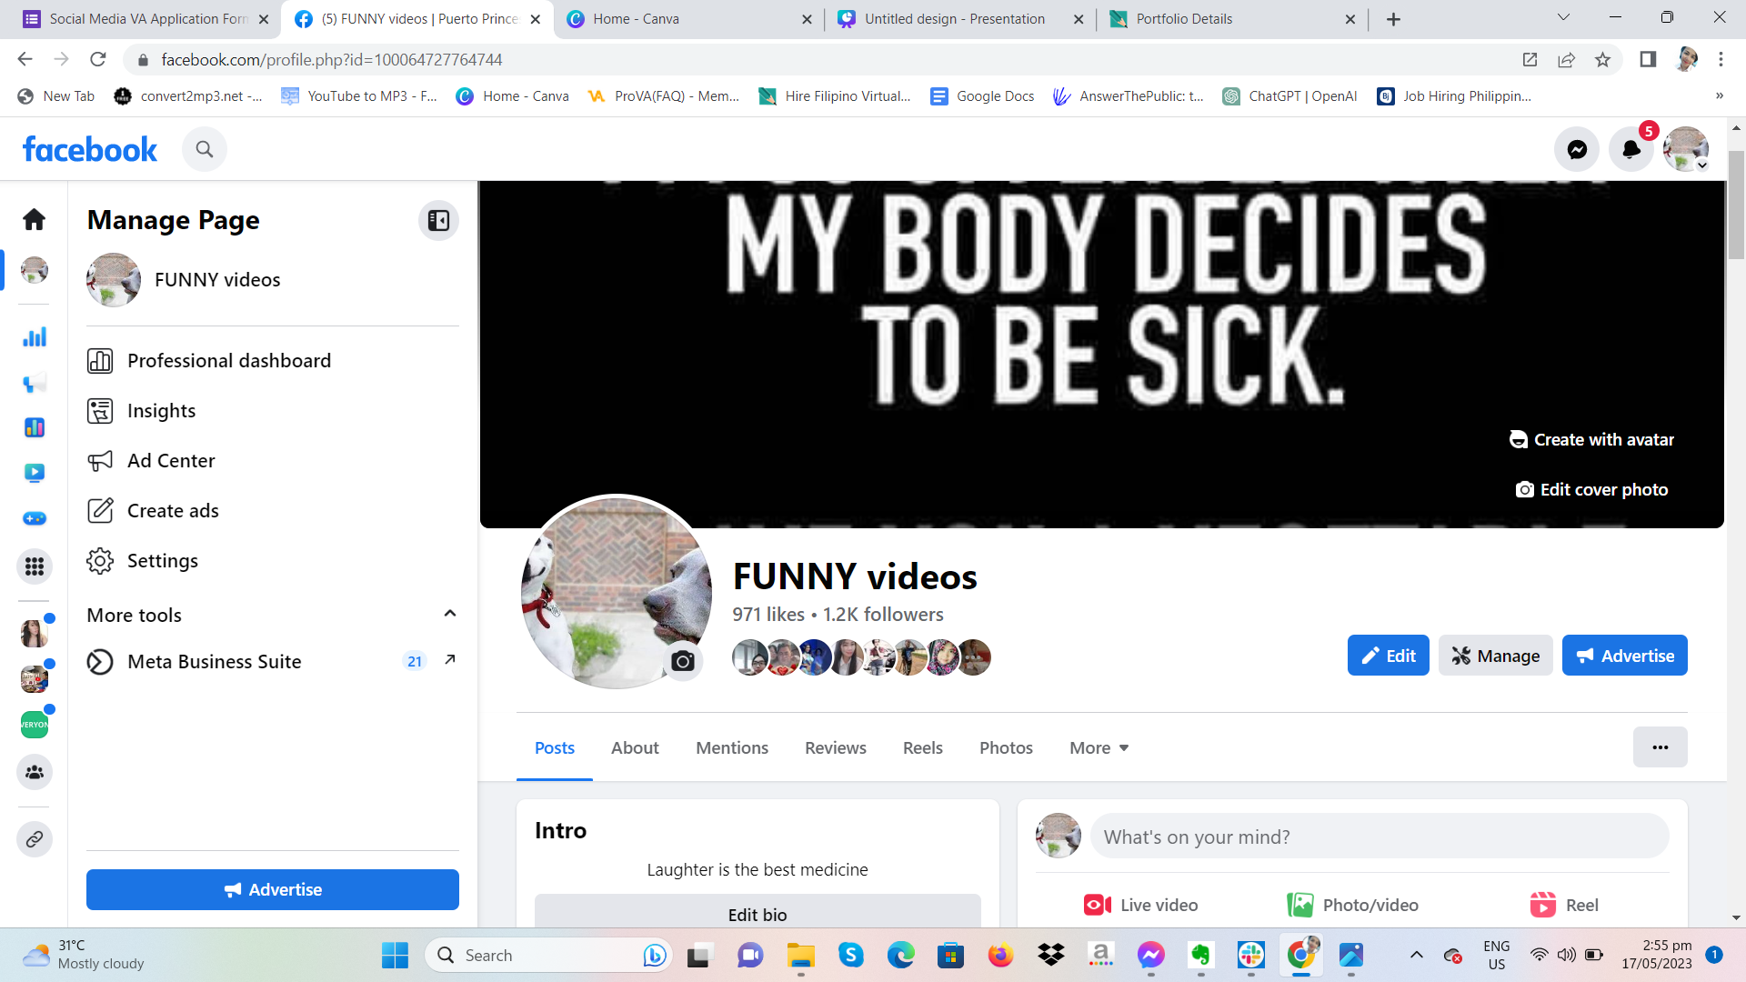1746x982 pixels.
Task: Open account menu from profile avatar
Action: [x=1686, y=149]
